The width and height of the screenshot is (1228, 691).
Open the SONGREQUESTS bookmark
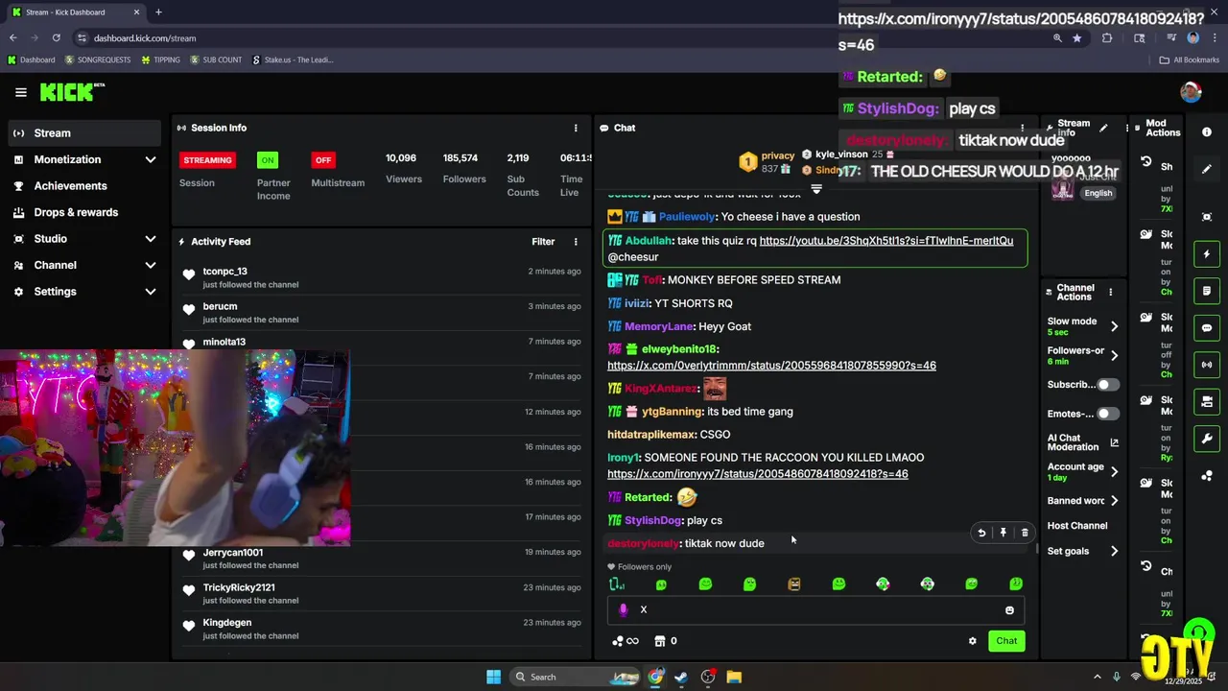pyautogui.click(x=98, y=60)
